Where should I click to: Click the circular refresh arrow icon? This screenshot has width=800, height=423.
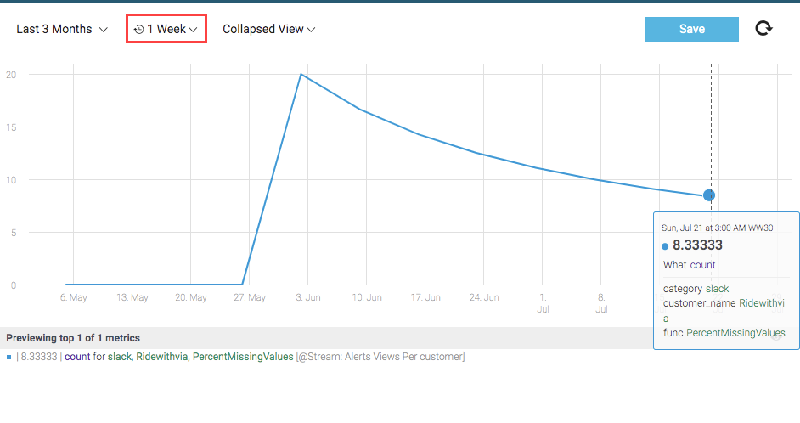[763, 29]
